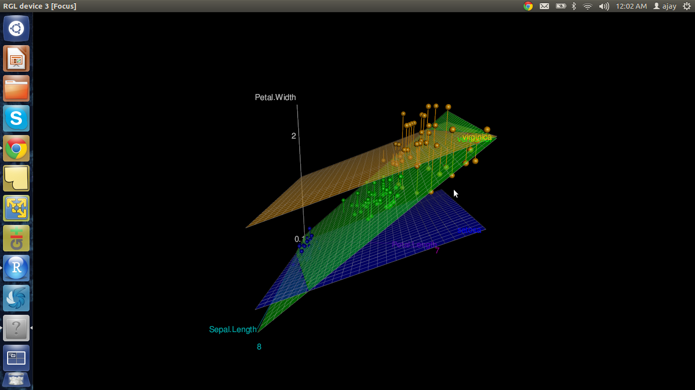This screenshot has width=695, height=390.
Task: Open the system power gear menu
Action: click(x=686, y=6)
